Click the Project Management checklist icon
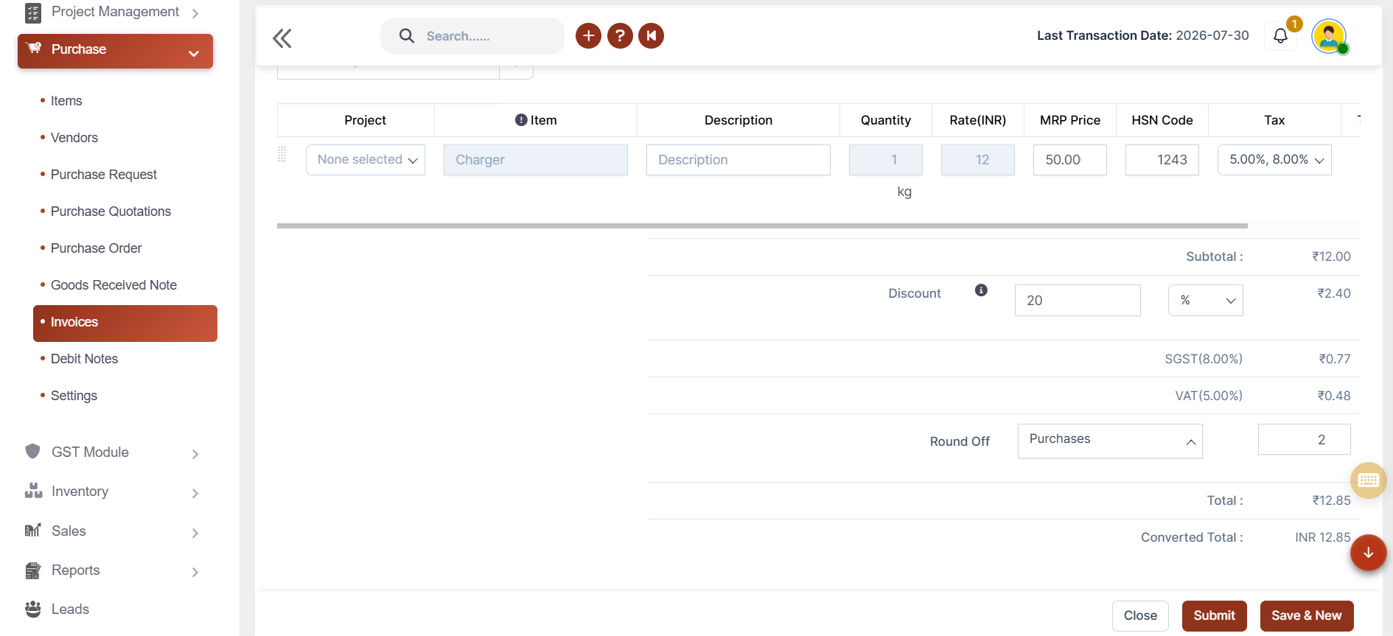This screenshot has height=636, width=1393. point(33,12)
